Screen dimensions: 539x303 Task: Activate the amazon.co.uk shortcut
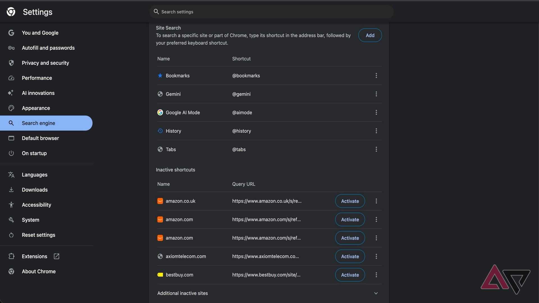point(350,201)
